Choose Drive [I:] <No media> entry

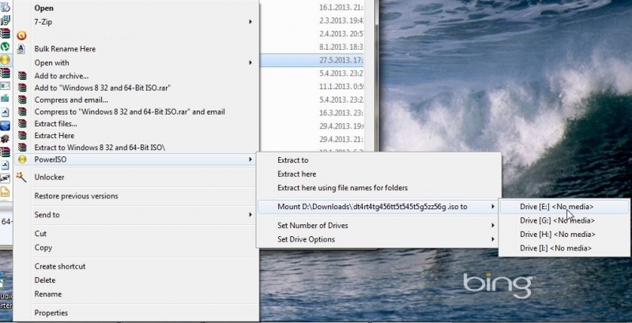(556, 248)
